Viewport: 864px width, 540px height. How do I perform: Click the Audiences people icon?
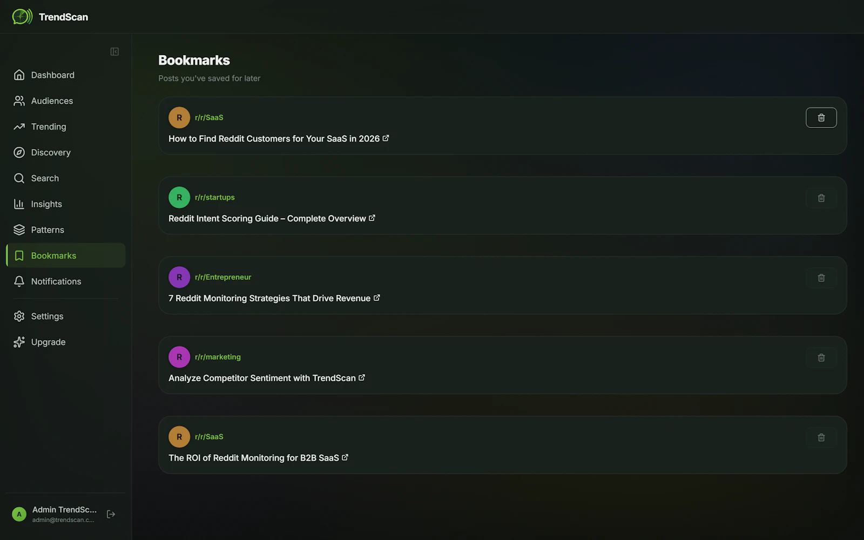point(19,101)
